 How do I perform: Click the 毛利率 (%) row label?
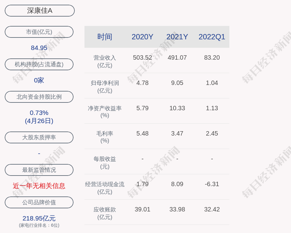coord(105,137)
